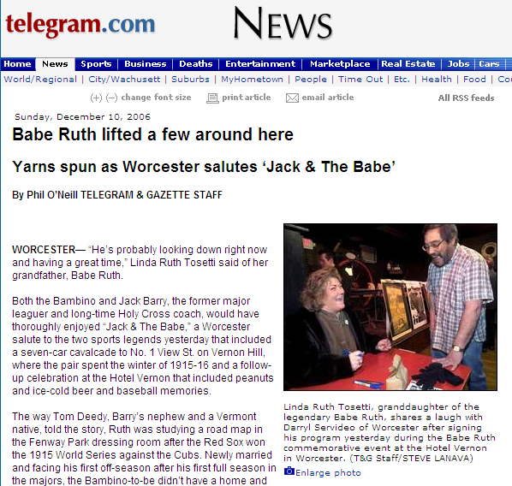Open the Marketplace tab
The width and height of the screenshot is (512, 486).
340,64
